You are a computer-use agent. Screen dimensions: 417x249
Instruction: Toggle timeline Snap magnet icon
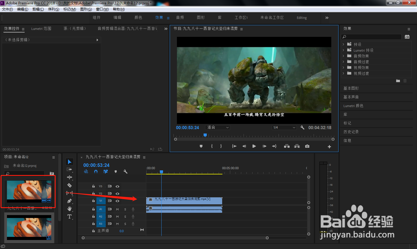[96, 172]
